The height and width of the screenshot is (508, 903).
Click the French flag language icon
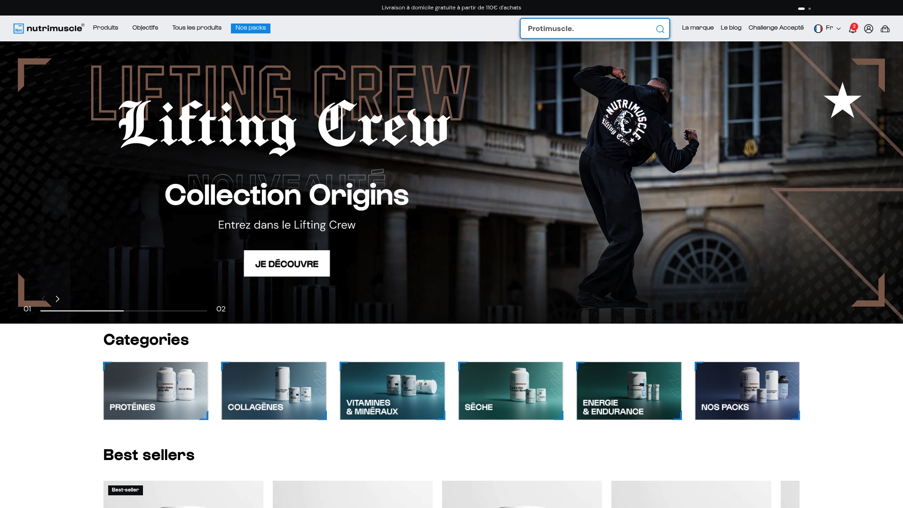point(819,29)
